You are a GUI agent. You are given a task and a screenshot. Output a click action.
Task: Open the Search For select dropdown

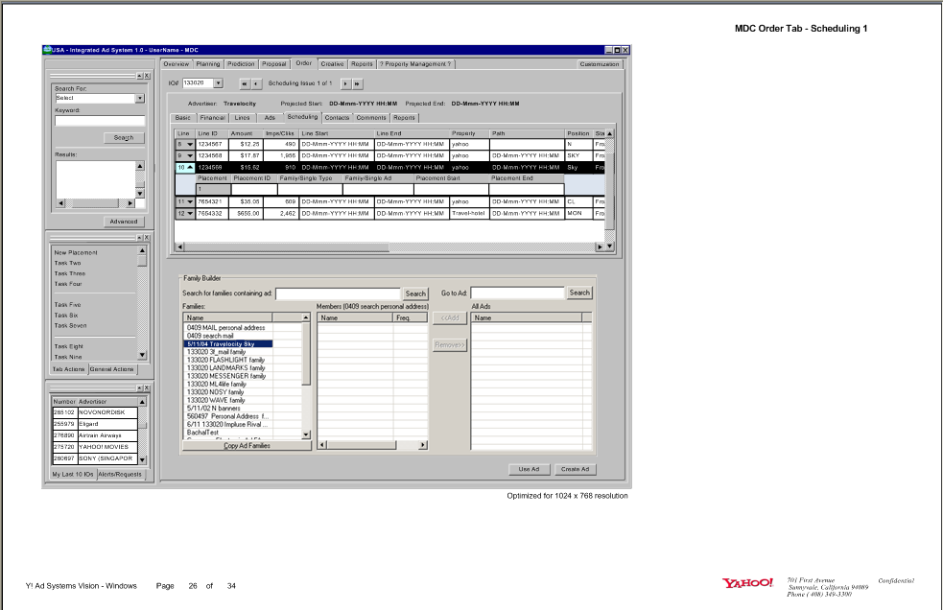(x=140, y=98)
